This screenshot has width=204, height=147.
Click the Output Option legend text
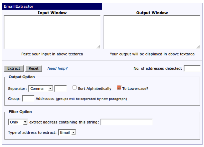pyautogui.click(x=22, y=77)
